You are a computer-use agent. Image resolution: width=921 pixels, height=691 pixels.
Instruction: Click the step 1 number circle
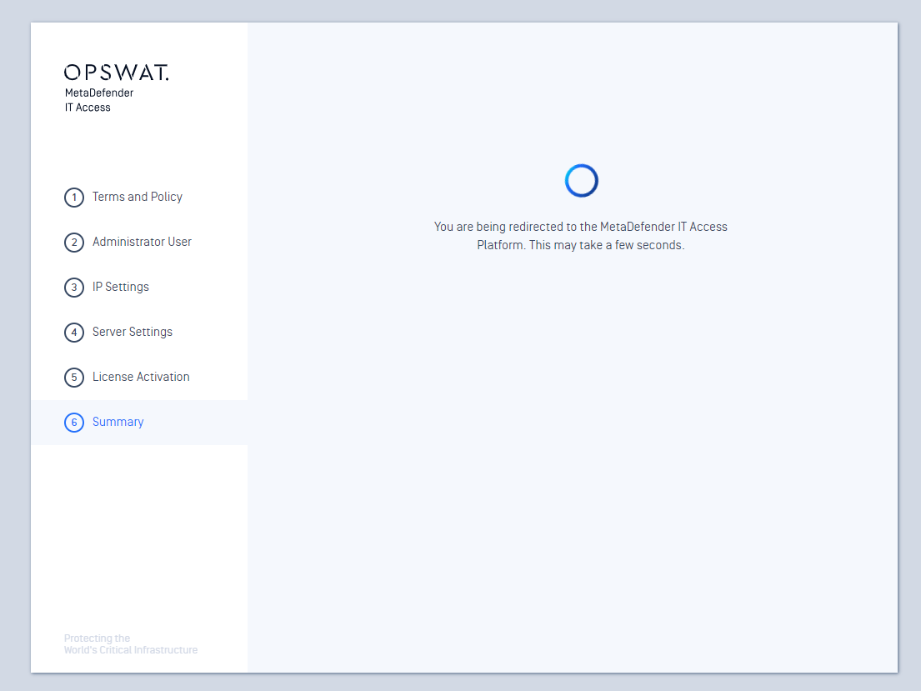point(74,198)
